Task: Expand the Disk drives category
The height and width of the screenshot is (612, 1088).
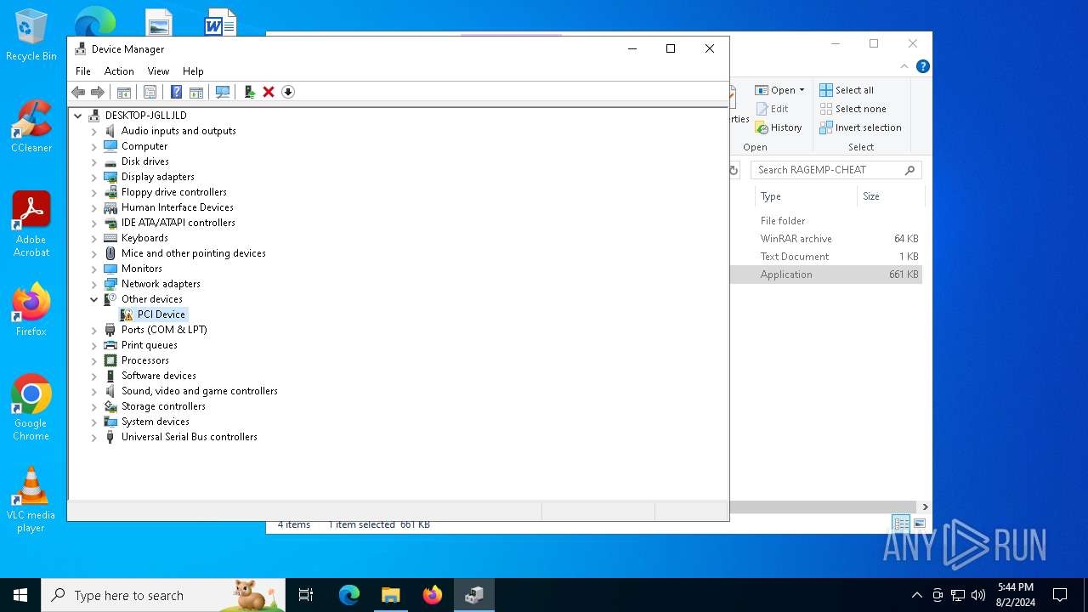Action: [94, 161]
